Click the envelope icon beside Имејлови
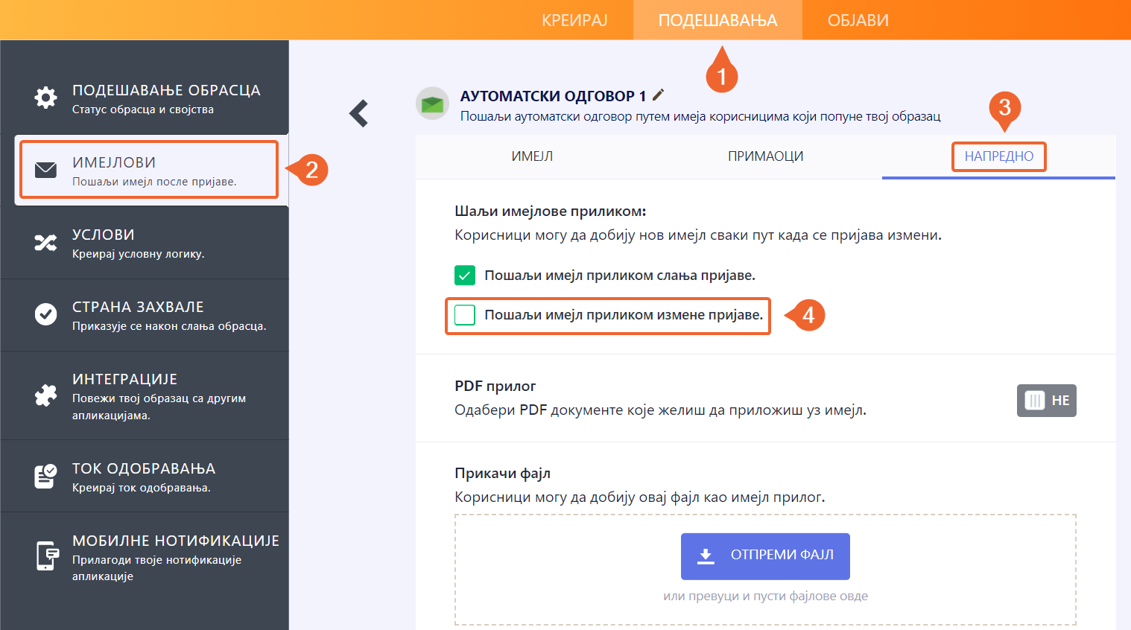 45,170
